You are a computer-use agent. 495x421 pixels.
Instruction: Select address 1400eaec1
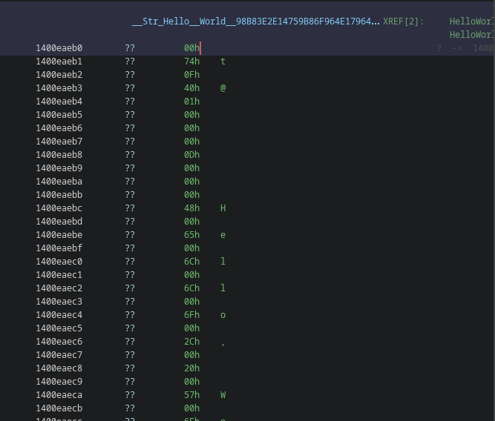coord(59,275)
